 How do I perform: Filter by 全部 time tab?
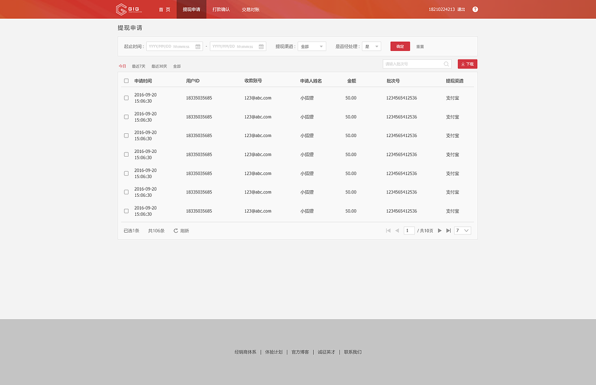click(x=177, y=66)
